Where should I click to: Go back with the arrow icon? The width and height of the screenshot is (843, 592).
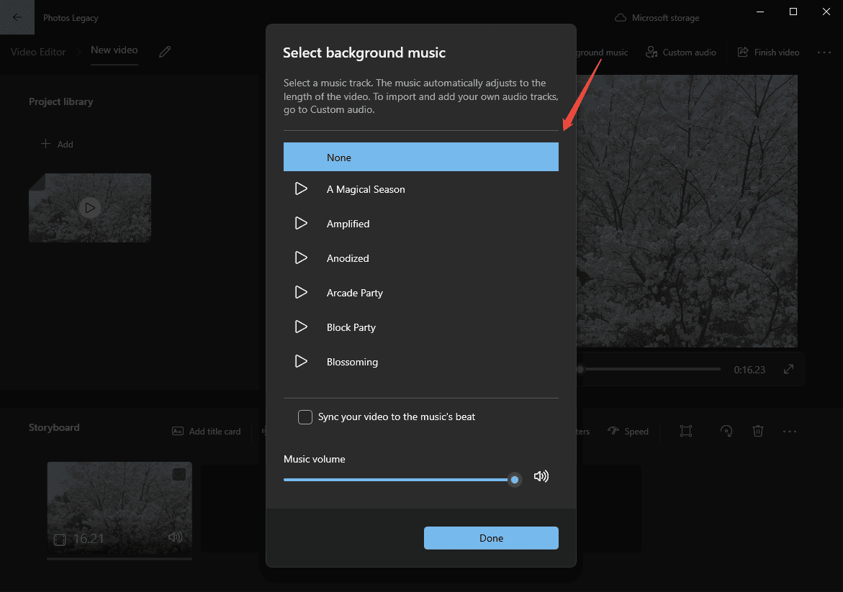(x=17, y=17)
